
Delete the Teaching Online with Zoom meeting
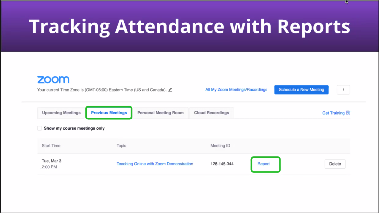click(x=335, y=164)
